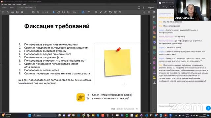This screenshot has height=118, width=211.
Task: Click the Sign In button
Action: tap(151, 8)
